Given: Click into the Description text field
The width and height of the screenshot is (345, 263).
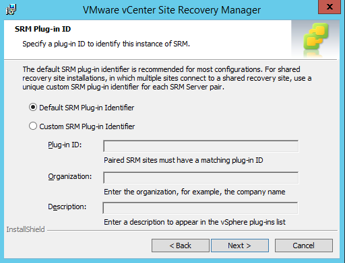Looking at the screenshot, I should coord(200,208).
